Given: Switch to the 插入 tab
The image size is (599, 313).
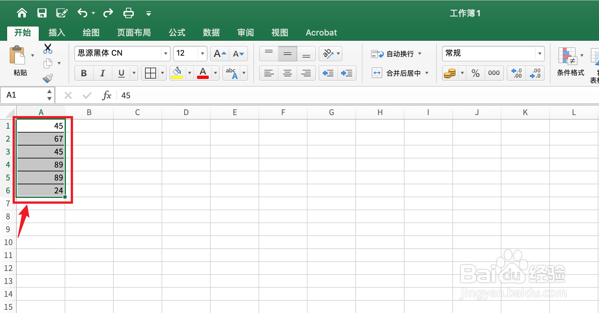Looking at the screenshot, I should 57,32.
